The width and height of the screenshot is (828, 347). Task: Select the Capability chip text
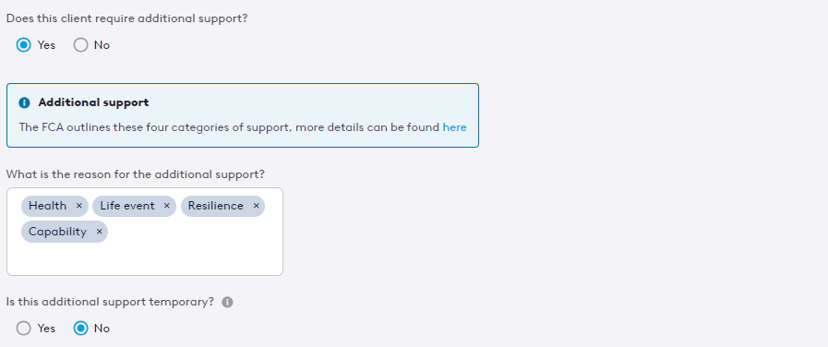[x=57, y=232]
